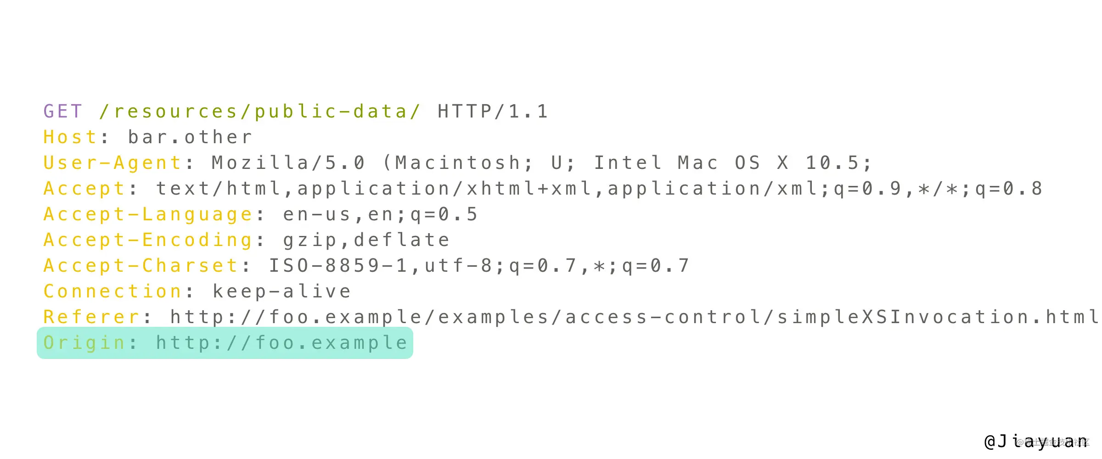Screen dimensions: 1102x459
Task: Click the gzip,deflate value
Action: click(366, 240)
